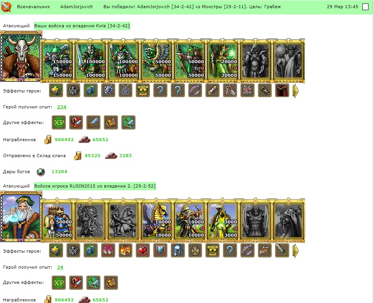Click the red heart hero effect icon

(x=143, y=250)
